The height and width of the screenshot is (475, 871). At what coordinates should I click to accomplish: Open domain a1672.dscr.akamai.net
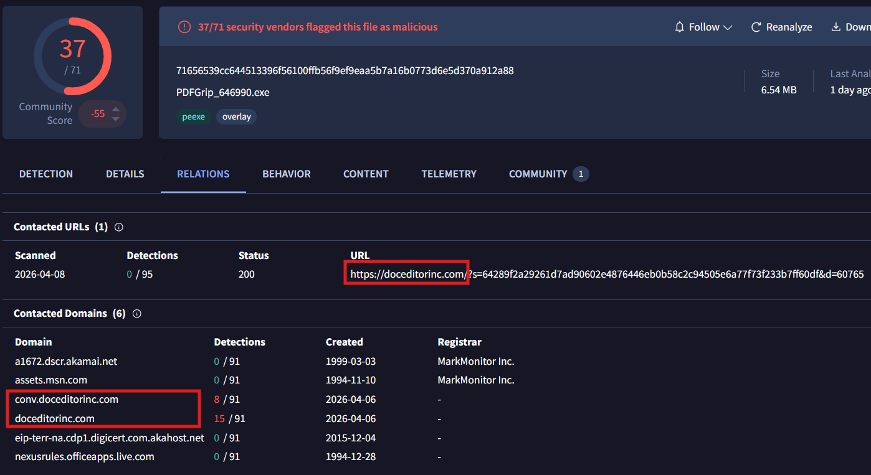tap(66, 362)
